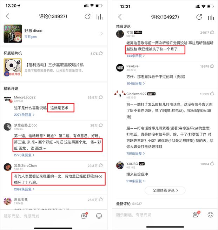Open emoji smiley picker on left screen
218x230 pixels.
[99, 216]
